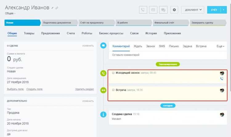Click the Удалить раздел link

point(84,89)
